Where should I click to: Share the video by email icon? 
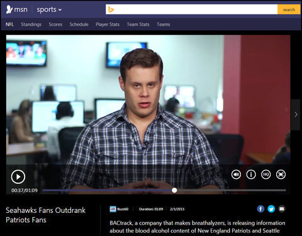(x=282, y=208)
